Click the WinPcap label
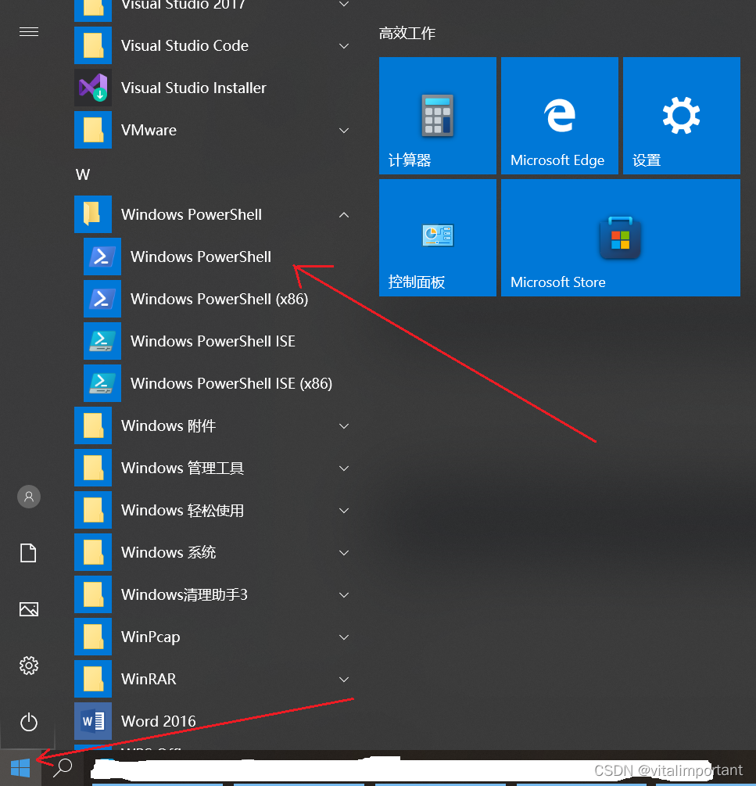This screenshot has width=756, height=786. pyautogui.click(x=150, y=637)
